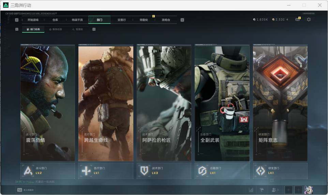This screenshot has width=328, height=195.
Task: Open the statistics bar-chart icon
Action: pyautogui.click(x=251, y=190)
